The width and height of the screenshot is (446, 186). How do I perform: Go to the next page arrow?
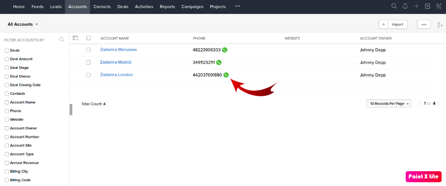click(x=438, y=103)
